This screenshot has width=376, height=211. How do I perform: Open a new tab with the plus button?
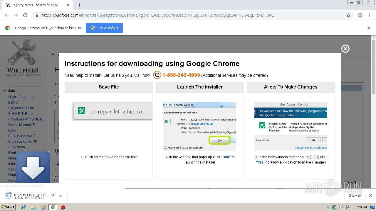coord(79,5)
